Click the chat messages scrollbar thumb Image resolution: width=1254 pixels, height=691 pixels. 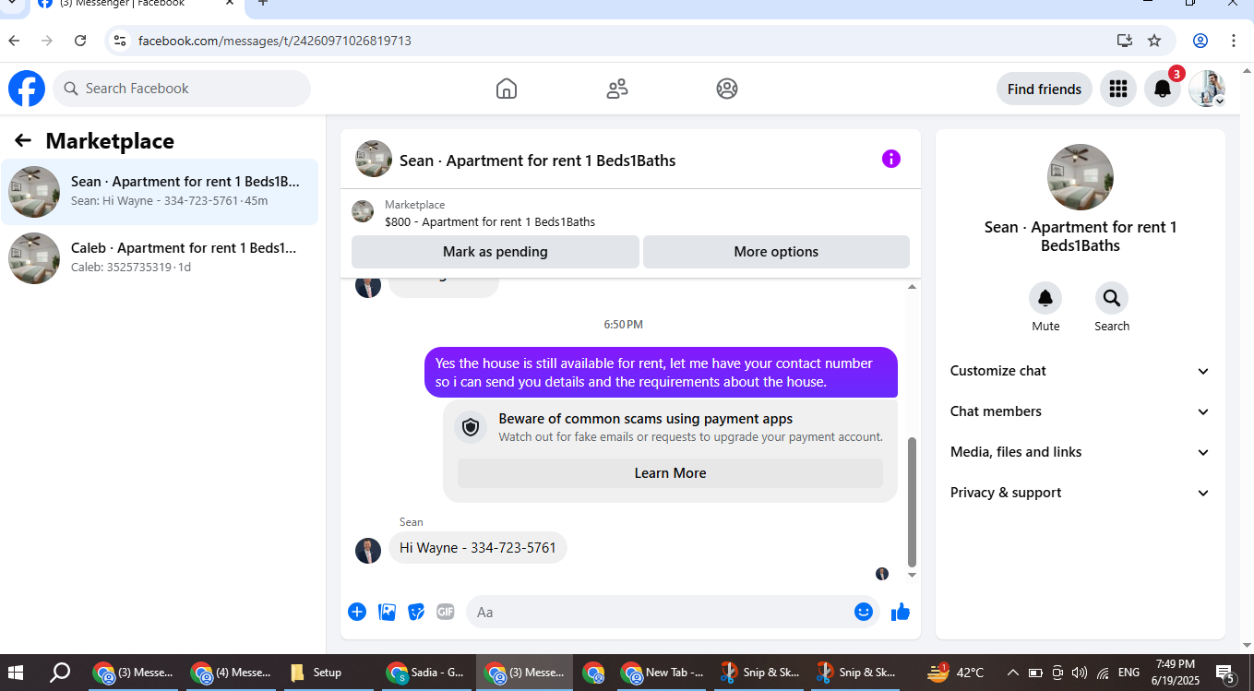912,502
